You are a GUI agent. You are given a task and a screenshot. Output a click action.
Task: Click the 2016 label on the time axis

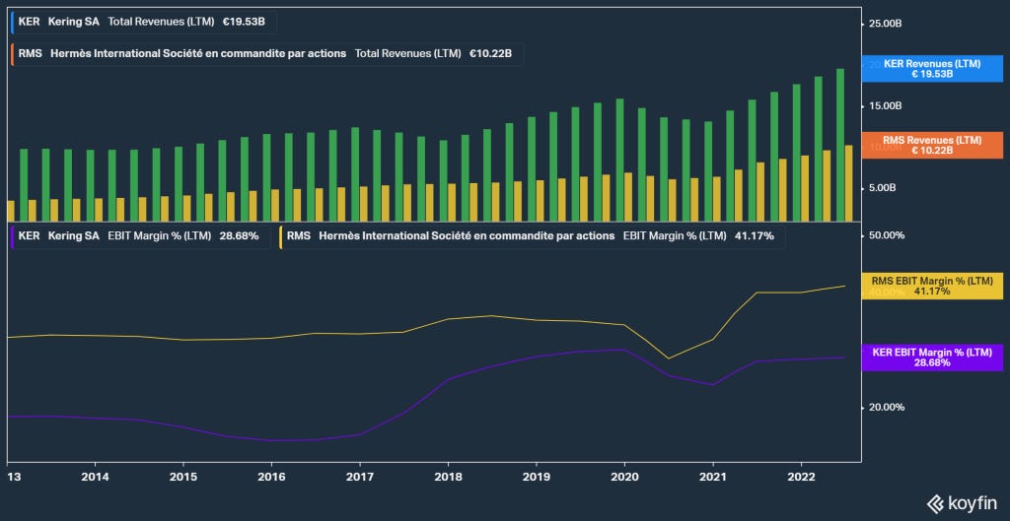tap(271, 477)
